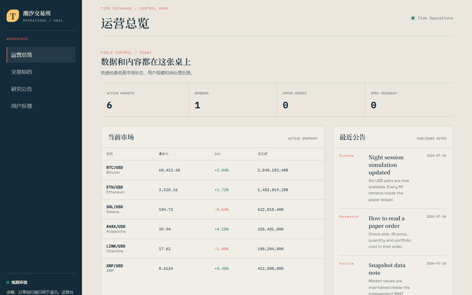Select the BTC/USD market row
Screen dimensions: 472x295
[x=213, y=170]
